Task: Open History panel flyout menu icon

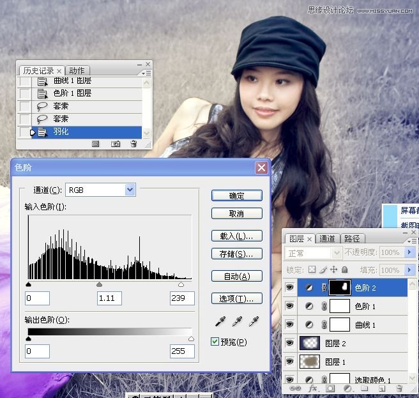Action: pyautogui.click(x=146, y=73)
